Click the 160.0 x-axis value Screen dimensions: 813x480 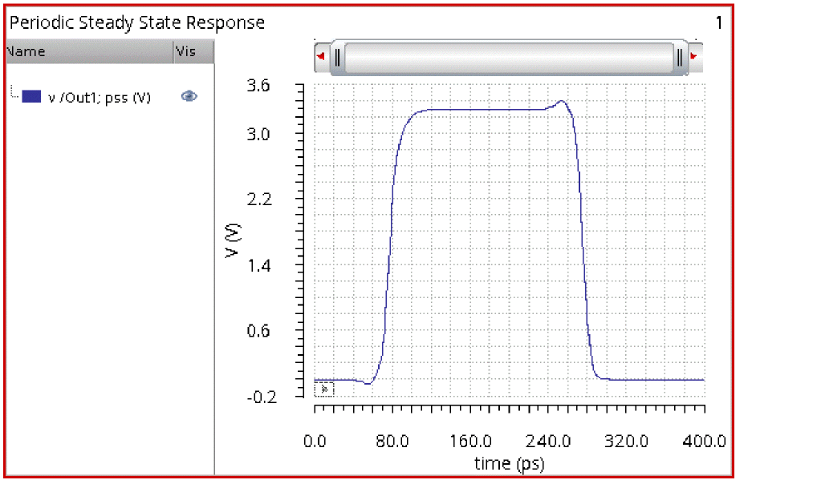(x=470, y=442)
